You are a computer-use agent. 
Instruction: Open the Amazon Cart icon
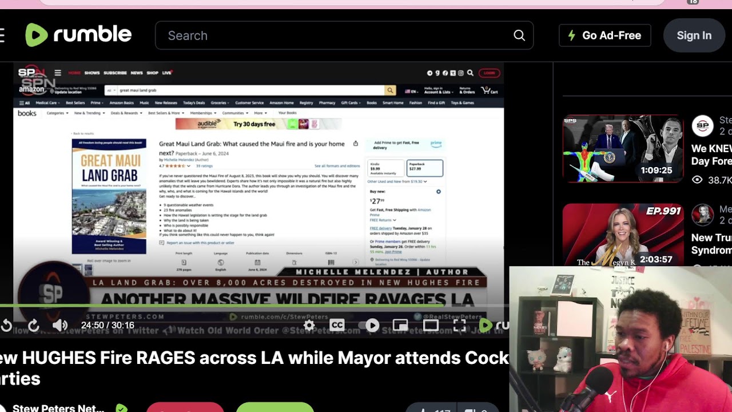tap(490, 90)
